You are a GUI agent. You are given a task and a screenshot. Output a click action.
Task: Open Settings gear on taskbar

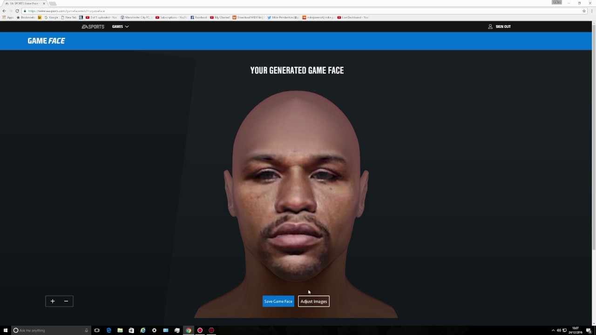[154, 330]
